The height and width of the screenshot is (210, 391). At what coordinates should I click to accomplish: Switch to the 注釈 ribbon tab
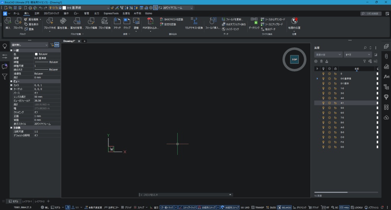pyautogui.click(x=37, y=13)
